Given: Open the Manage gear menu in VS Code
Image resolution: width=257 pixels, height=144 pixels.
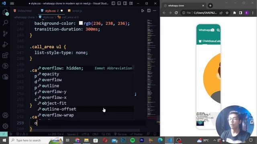Looking at the screenshot, I should click(5, 126).
